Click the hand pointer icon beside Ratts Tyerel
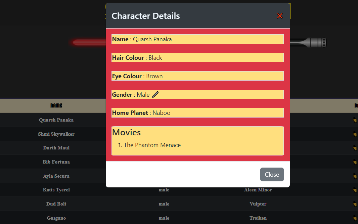 355,190
